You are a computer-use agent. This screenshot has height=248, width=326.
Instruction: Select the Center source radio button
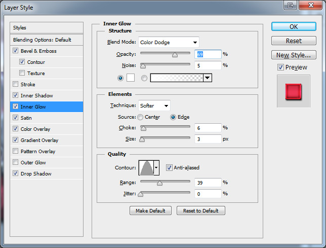point(140,117)
